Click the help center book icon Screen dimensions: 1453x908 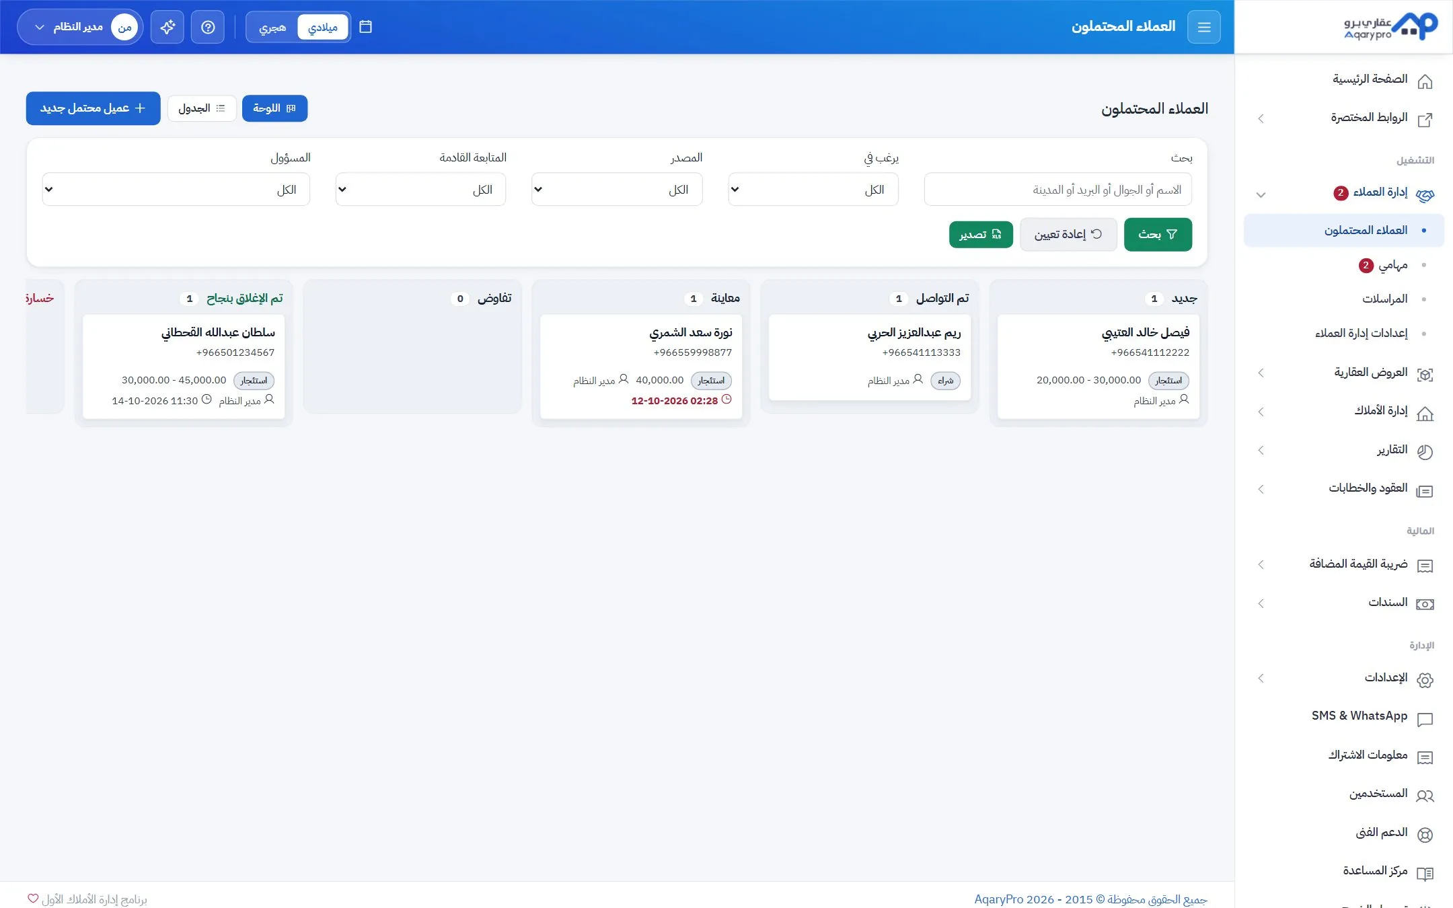pyautogui.click(x=1425, y=874)
